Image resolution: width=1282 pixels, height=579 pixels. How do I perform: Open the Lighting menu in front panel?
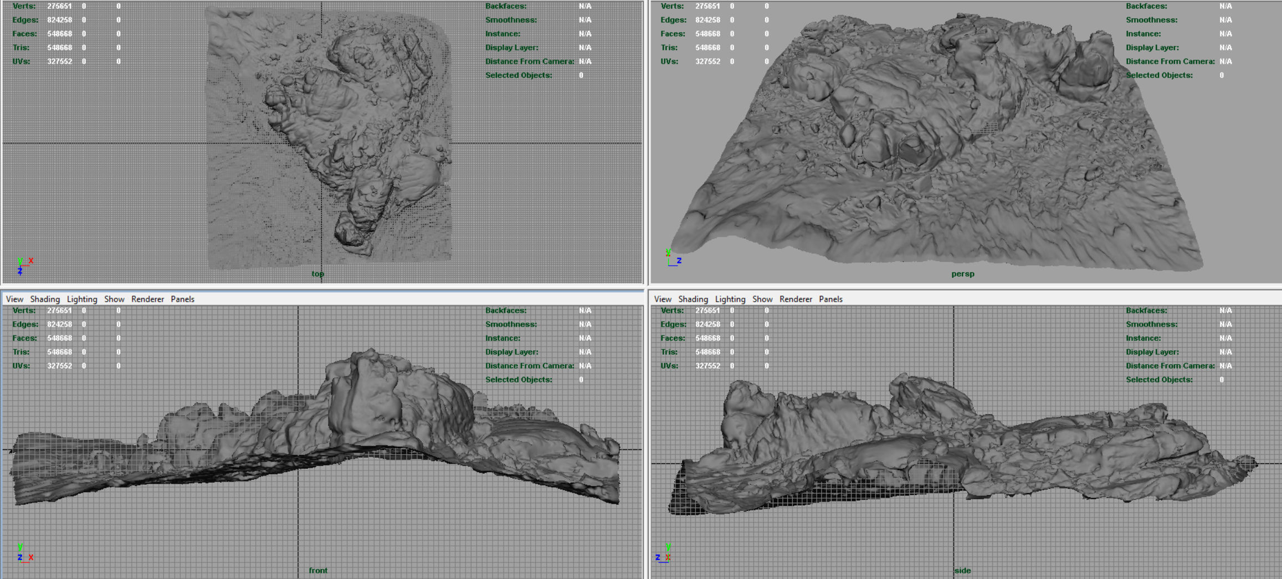click(82, 299)
